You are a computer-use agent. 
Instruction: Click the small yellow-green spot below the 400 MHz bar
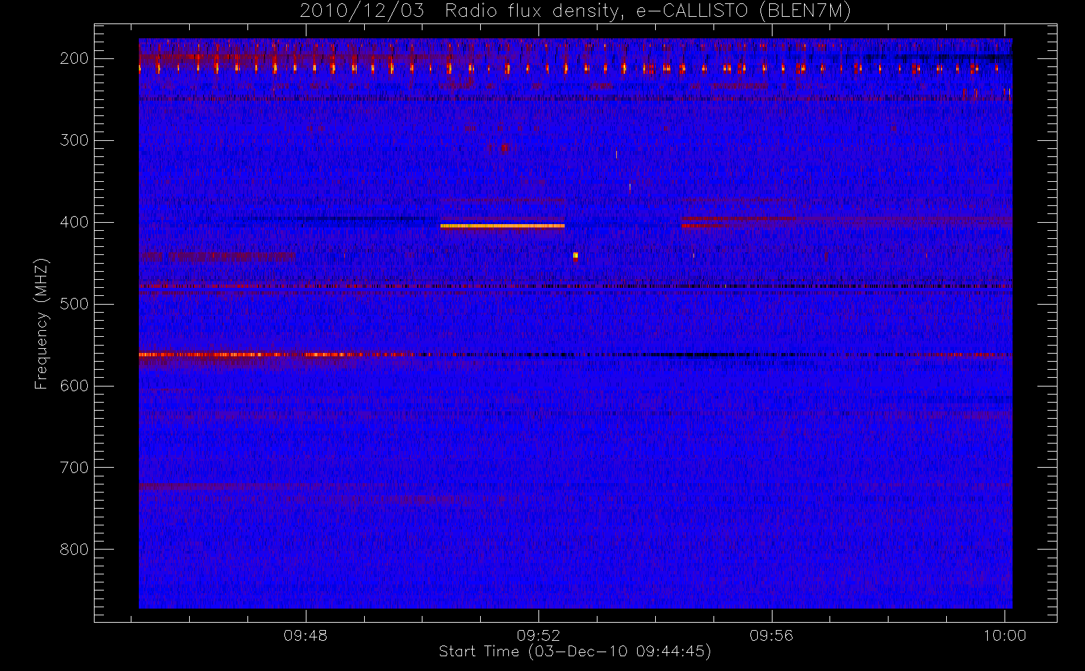pyautogui.click(x=575, y=255)
